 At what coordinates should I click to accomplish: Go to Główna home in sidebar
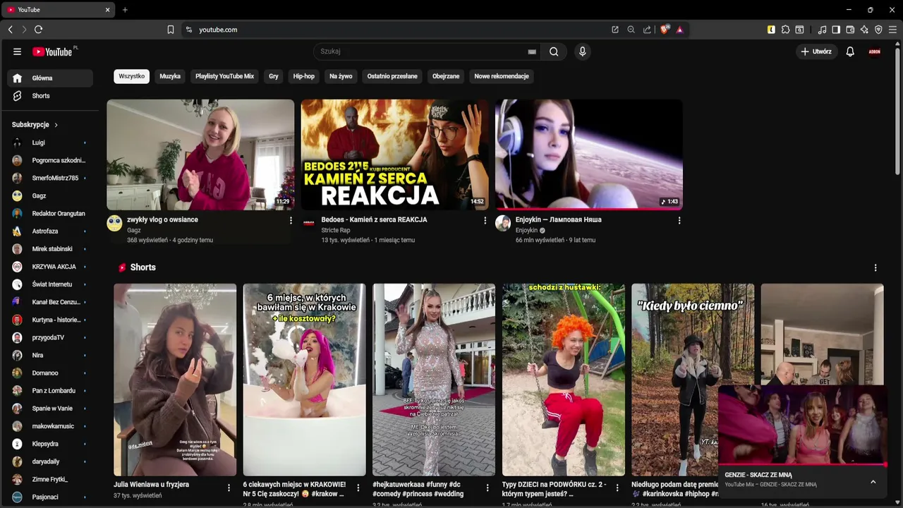50,78
